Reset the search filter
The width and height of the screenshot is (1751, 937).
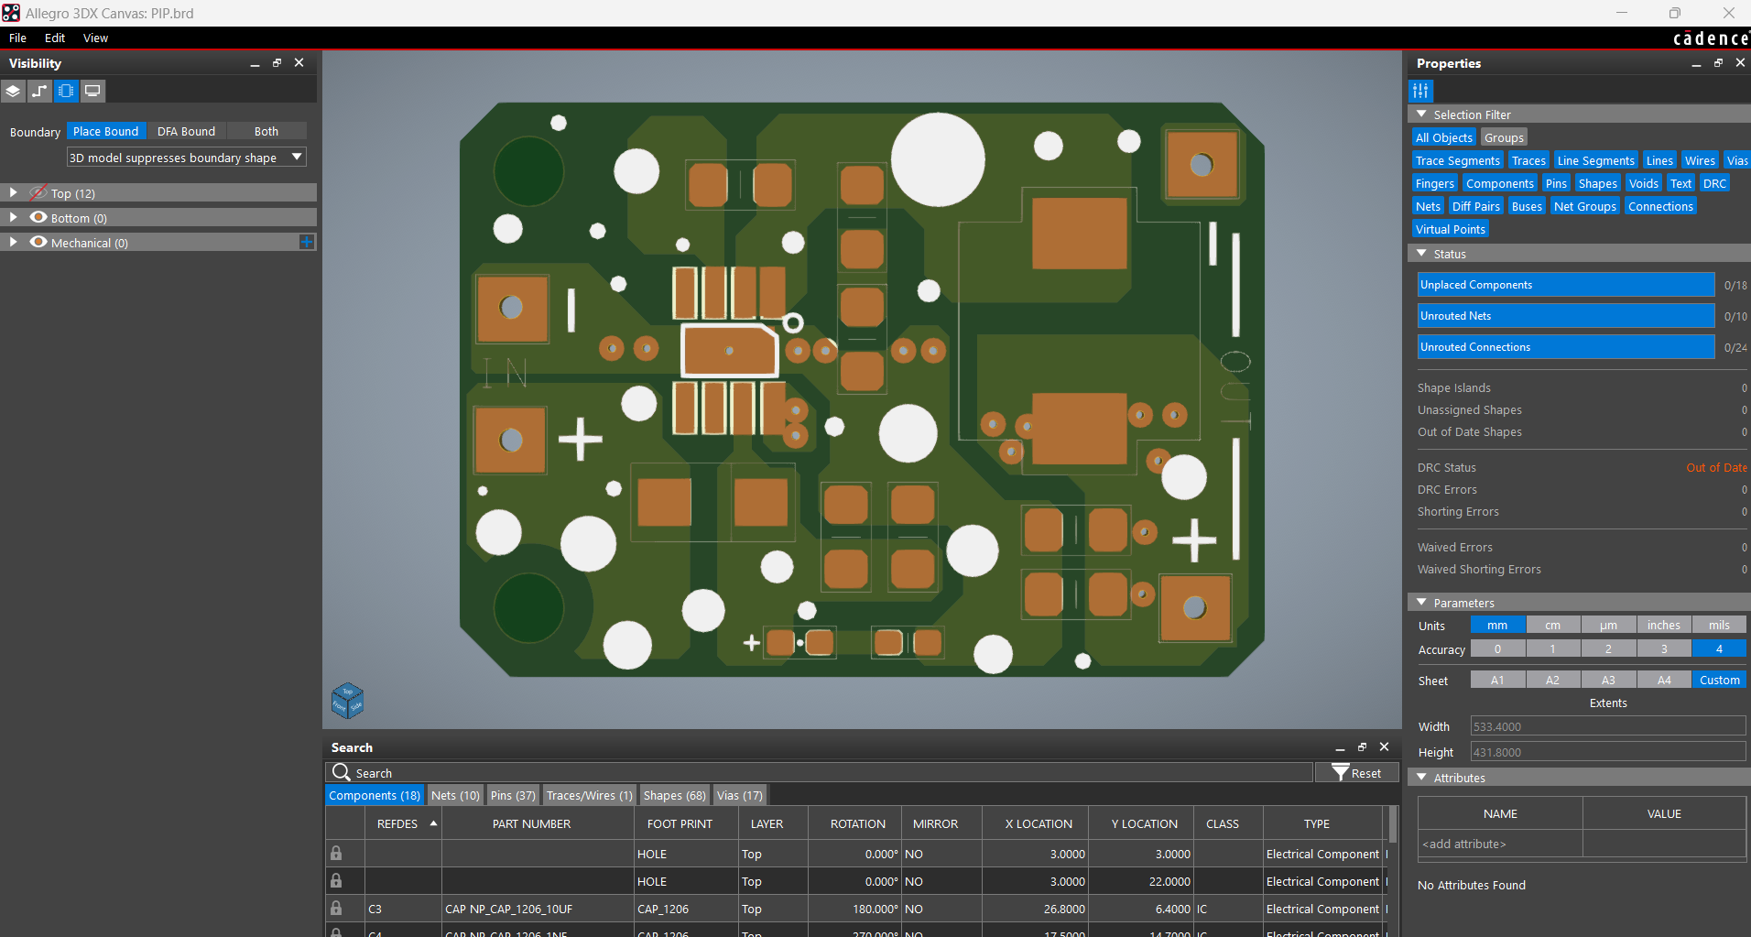click(1356, 773)
